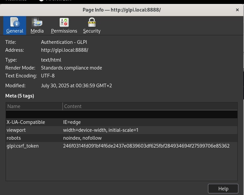Click the Text Encoding UTF-8 field
This screenshot has height=195, width=244.
[48, 76]
